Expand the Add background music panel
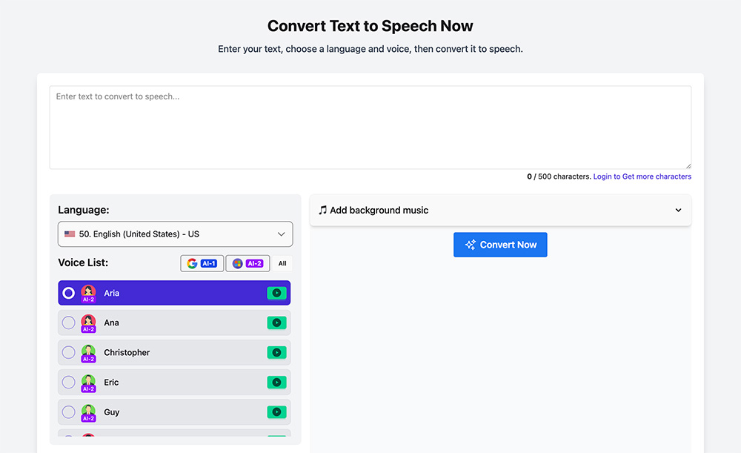 pyautogui.click(x=500, y=210)
